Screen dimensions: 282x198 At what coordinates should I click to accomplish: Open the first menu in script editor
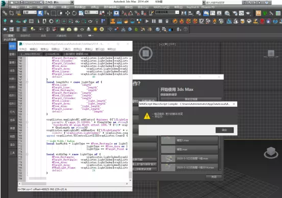pos(23,49)
